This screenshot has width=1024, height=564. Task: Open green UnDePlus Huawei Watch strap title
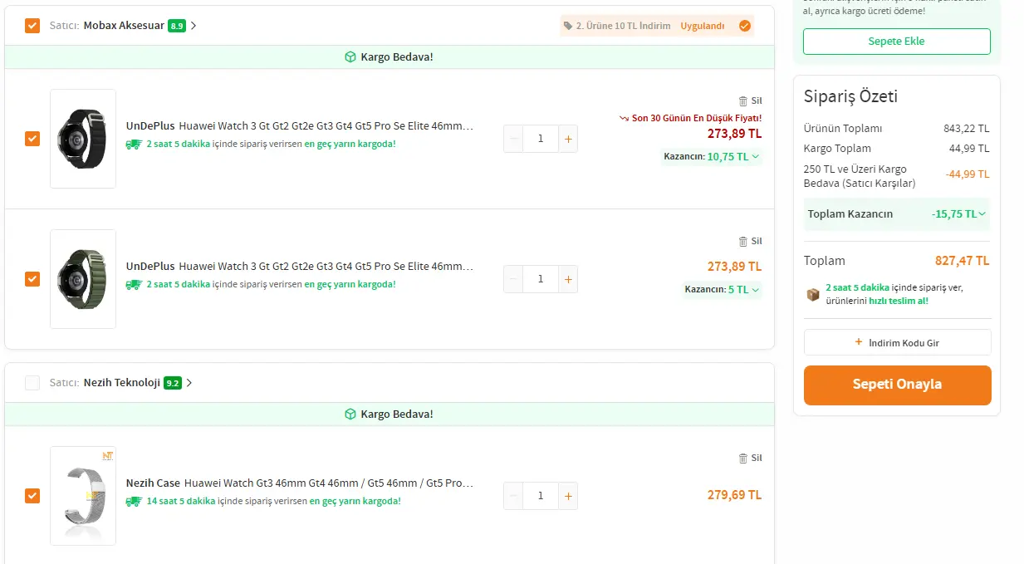pyautogui.click(x=300, y=267)
